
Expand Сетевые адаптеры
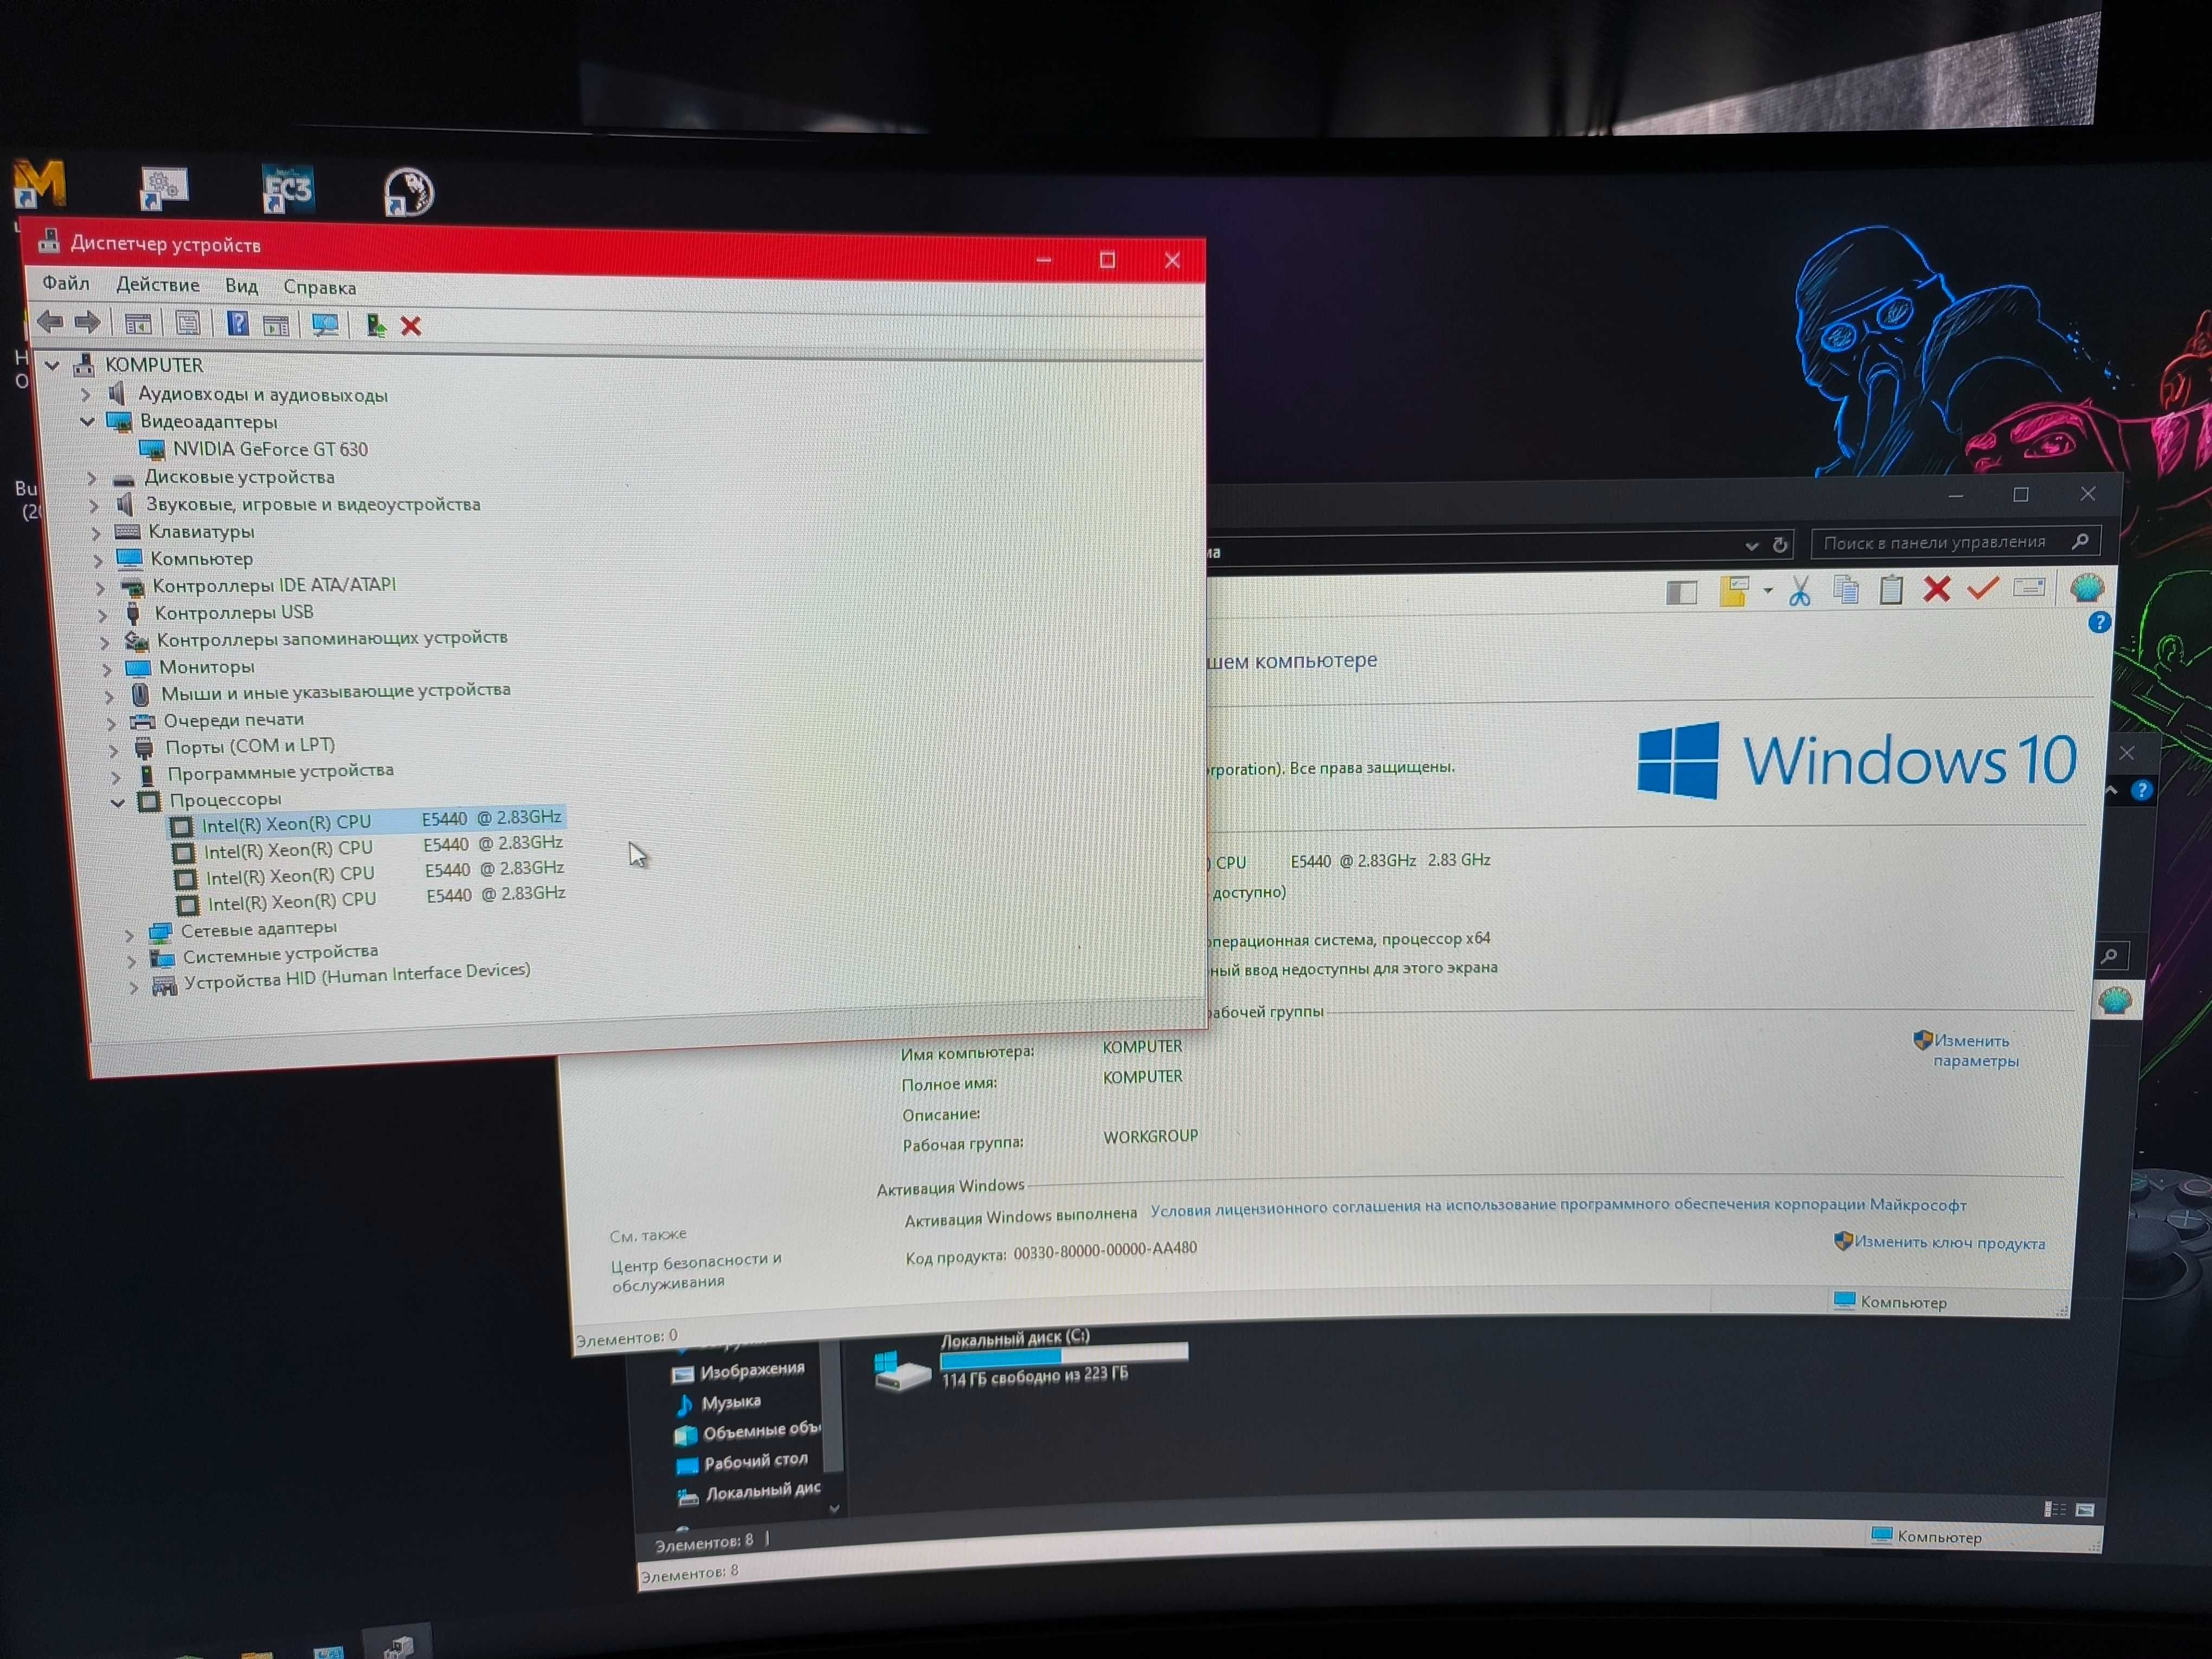coord(129,935)
